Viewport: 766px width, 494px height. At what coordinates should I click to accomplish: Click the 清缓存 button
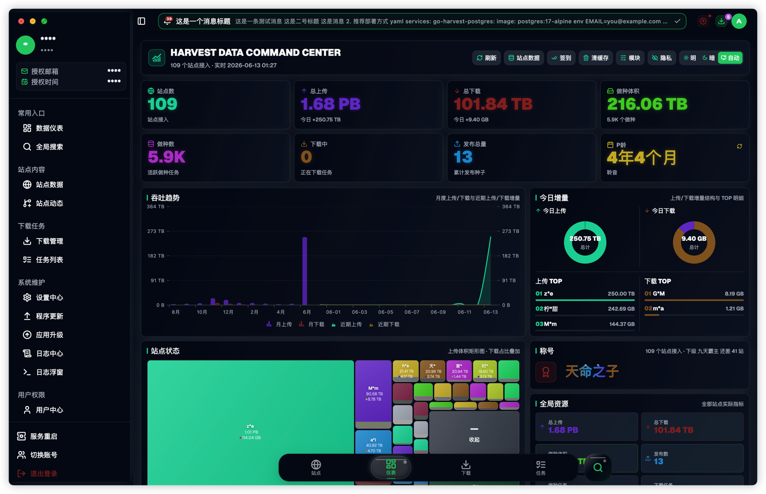[x=596, y=58]
